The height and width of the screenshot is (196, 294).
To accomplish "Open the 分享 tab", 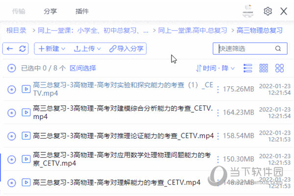I will (50, 11).
